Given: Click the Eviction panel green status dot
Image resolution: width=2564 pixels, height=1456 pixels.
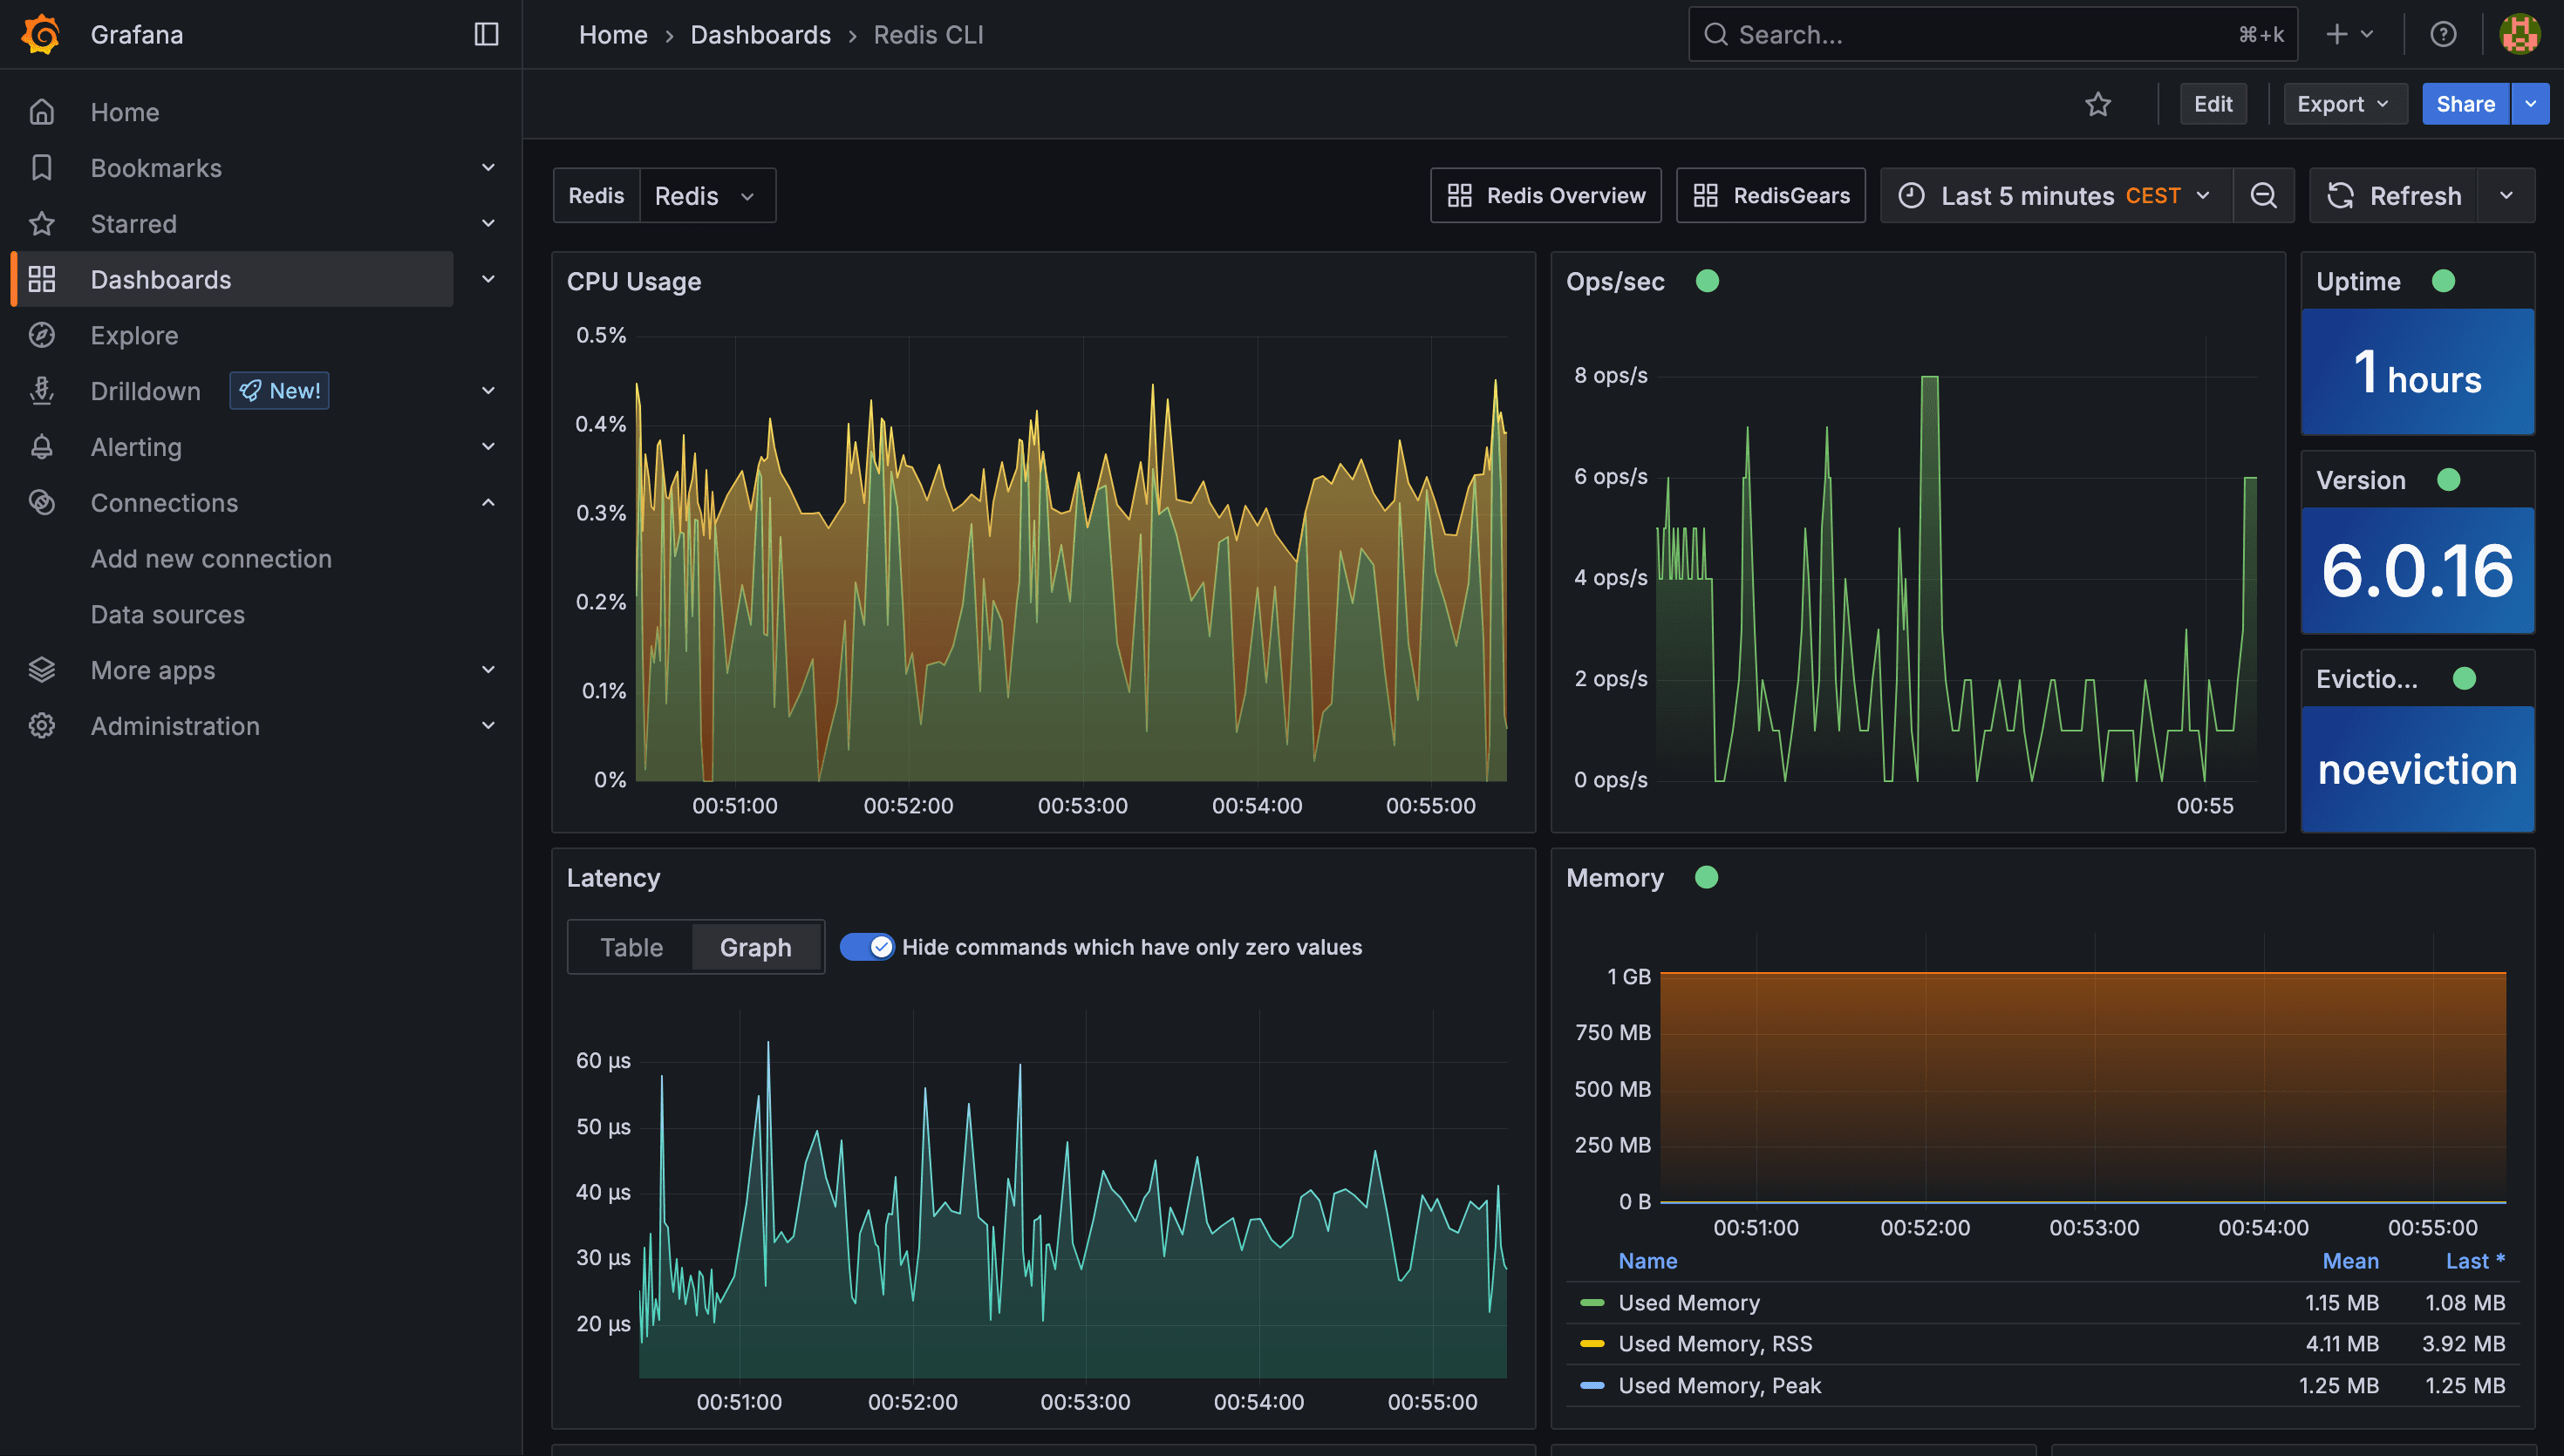Looking at the screenshot, I should coord(2465,679).
